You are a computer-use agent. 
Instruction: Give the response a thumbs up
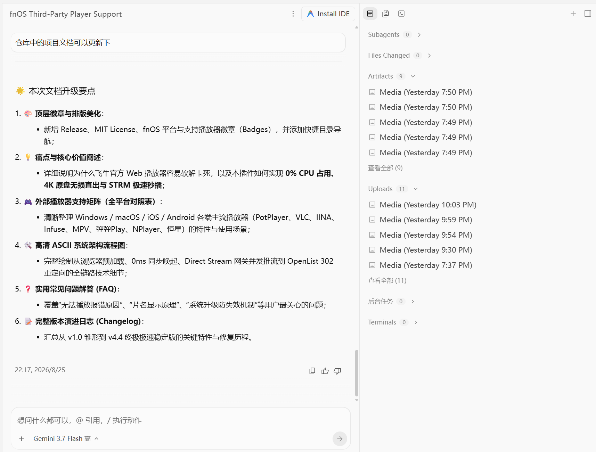[325, 371]
